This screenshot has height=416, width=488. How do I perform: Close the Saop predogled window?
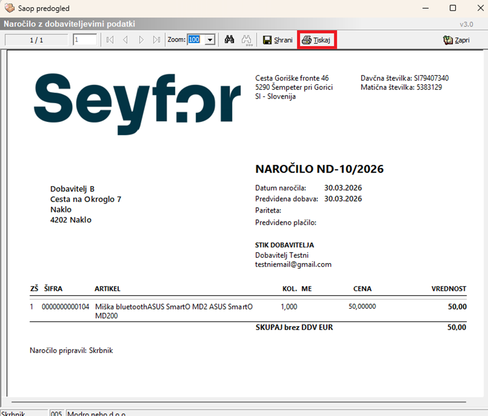click(x=480, y=8)
